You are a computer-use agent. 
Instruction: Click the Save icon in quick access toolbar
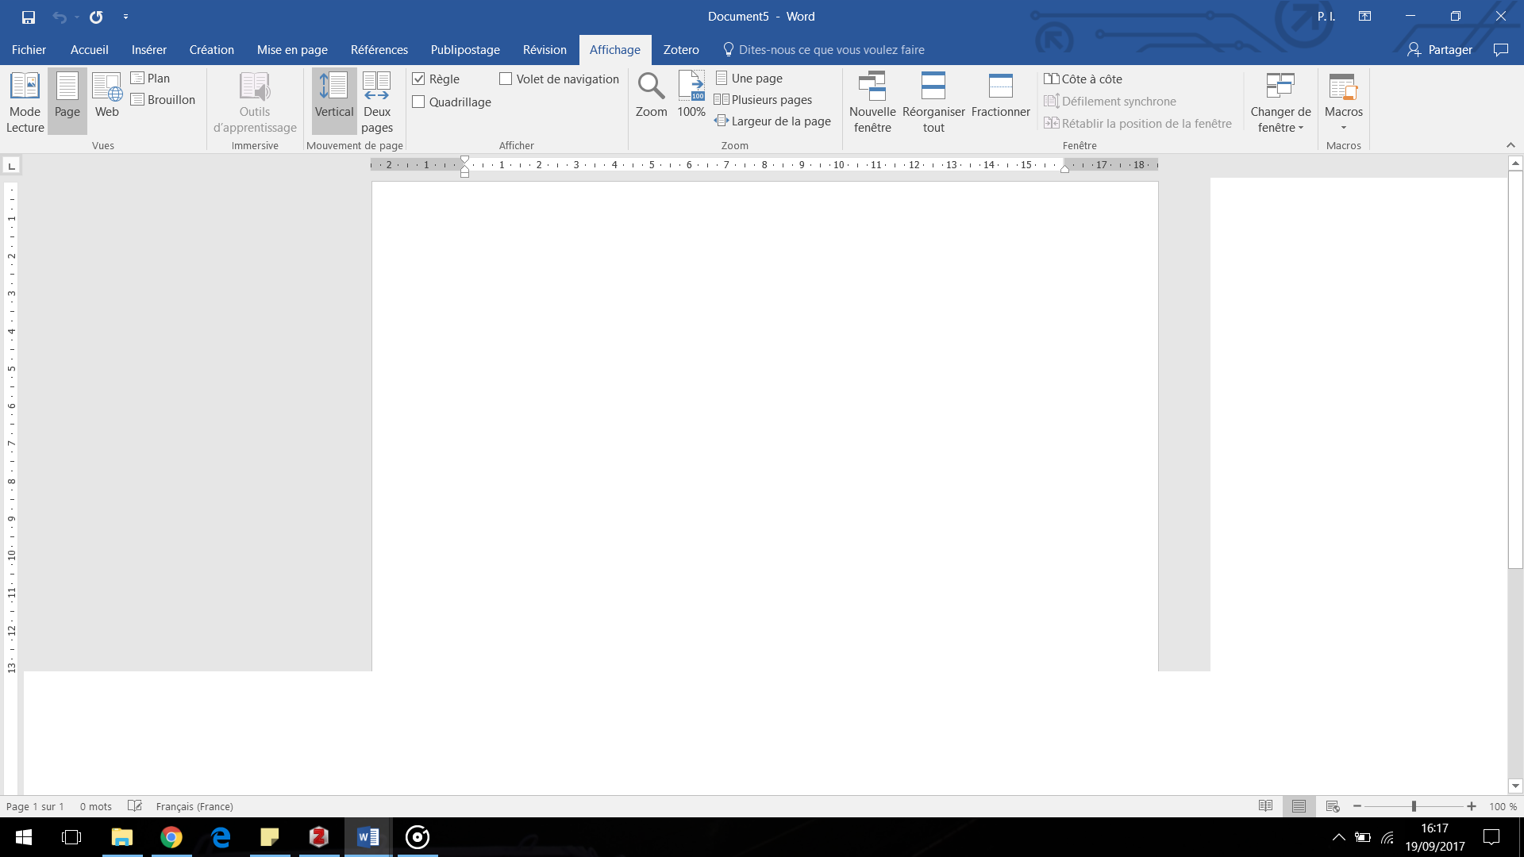pos(29,17)
